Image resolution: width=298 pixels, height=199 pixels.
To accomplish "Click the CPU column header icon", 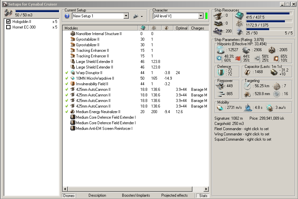I will [x=143, y=28].
